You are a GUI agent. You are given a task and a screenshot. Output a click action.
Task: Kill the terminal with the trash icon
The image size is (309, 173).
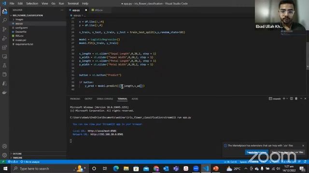click(x=296, y=99)
